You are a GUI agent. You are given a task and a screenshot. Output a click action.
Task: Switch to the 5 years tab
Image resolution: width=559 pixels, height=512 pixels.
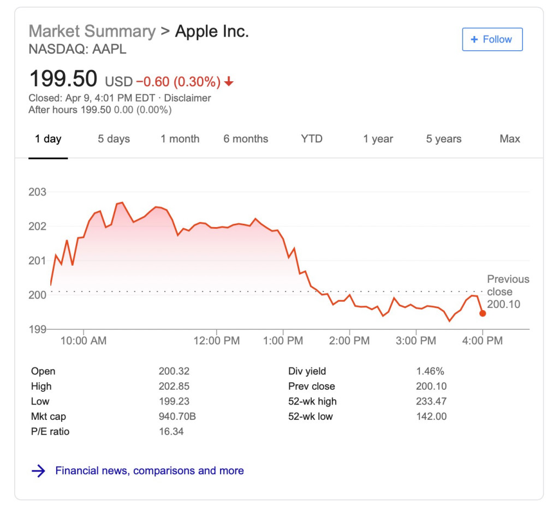443,139
